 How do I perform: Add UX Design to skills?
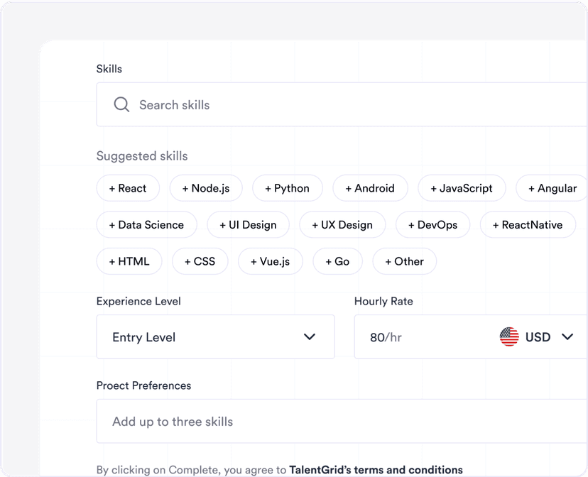pos(342,225)
